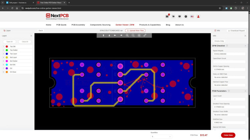Image resolution: width=250 pixels, height=140 pixels.
Task: Open the user account icon
Action: 198,17
